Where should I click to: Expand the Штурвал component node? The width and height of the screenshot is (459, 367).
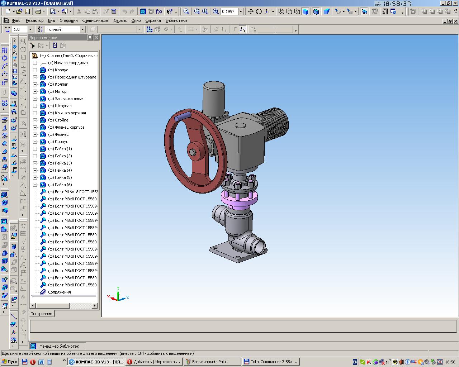(x=35, y=106)
